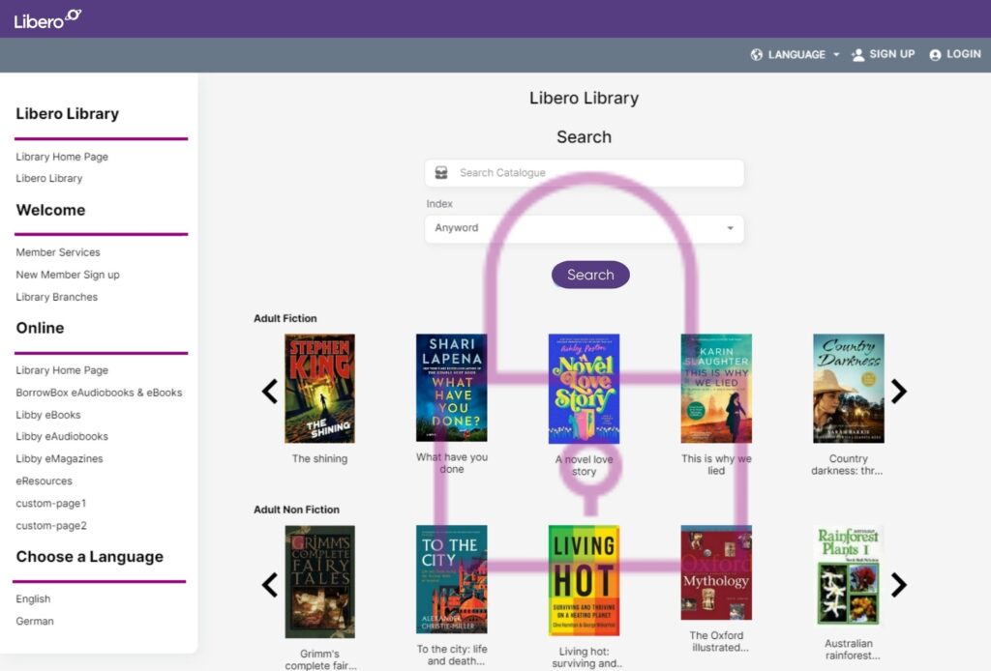Go to previous Adult Non Fiction books
This screenshot has height=671, width=991.
click(270, 584)
